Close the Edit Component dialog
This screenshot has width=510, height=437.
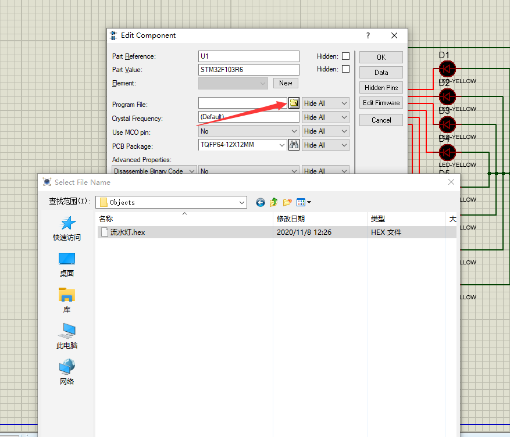pos(394,35)
